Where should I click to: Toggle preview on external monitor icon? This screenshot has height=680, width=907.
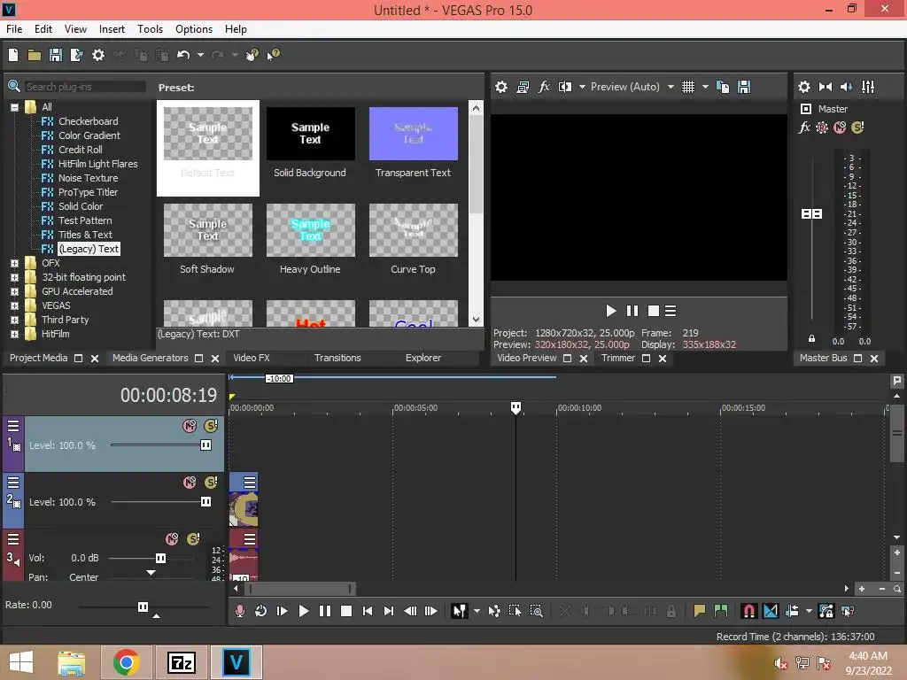(x=523, y=87)
